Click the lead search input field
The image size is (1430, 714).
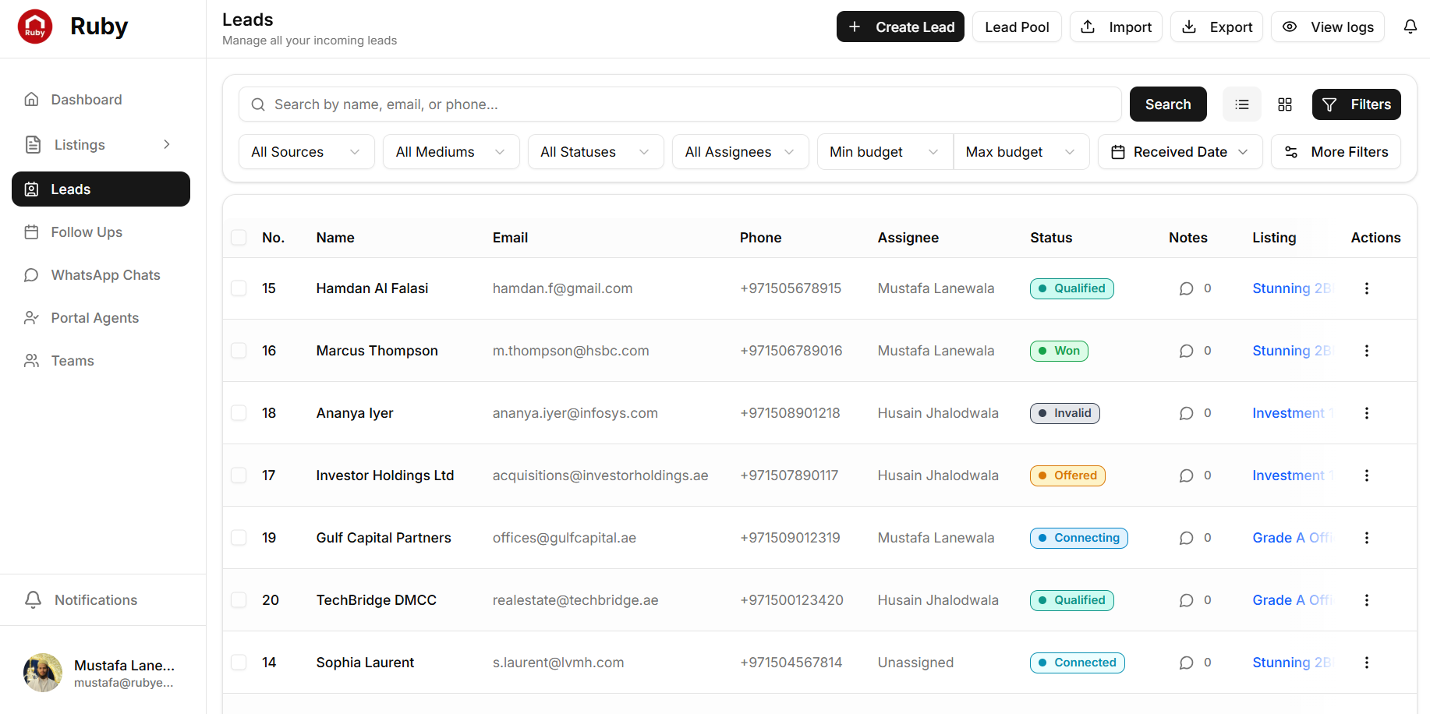coord(680,104)
